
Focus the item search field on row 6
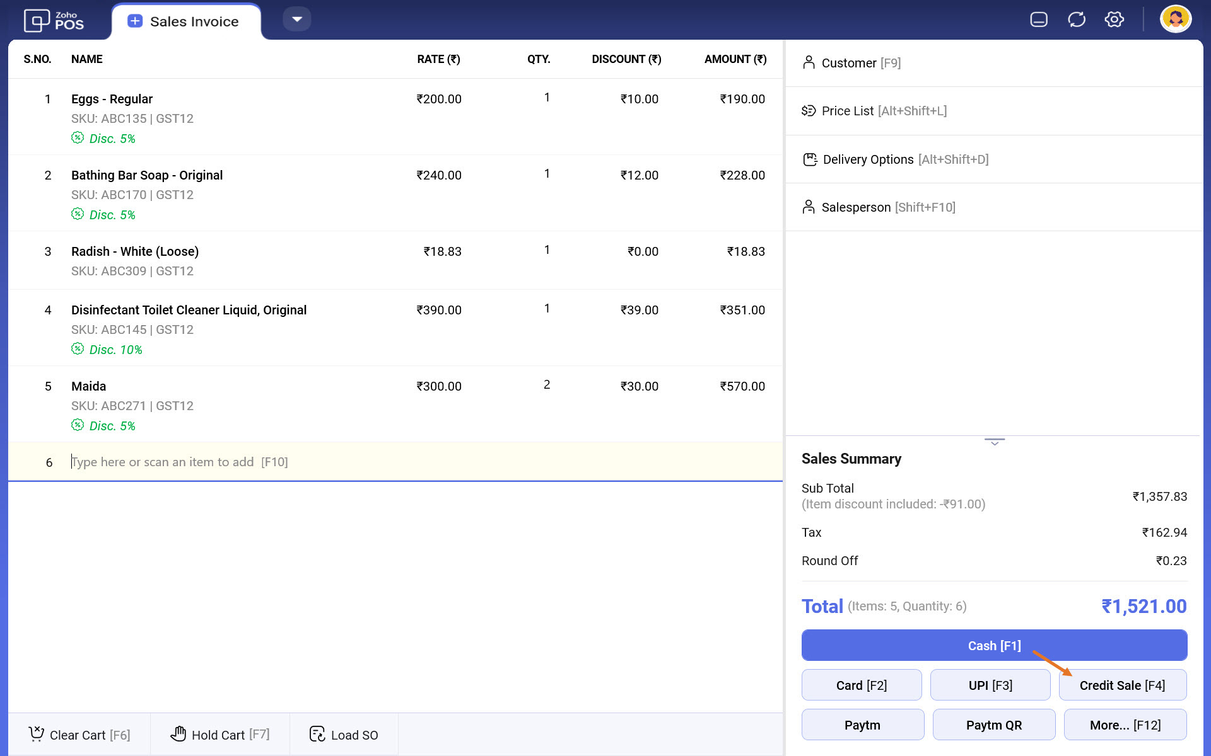[x=252, y=462]
